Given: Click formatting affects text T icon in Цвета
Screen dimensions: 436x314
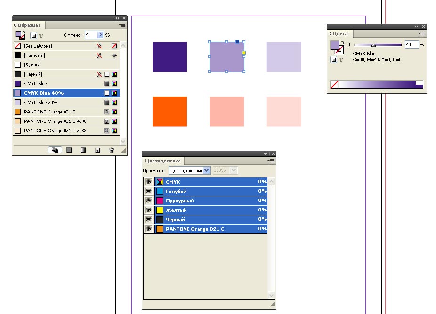Looking at the screenshot, I should pyautogui.click(x=341, y=59).
